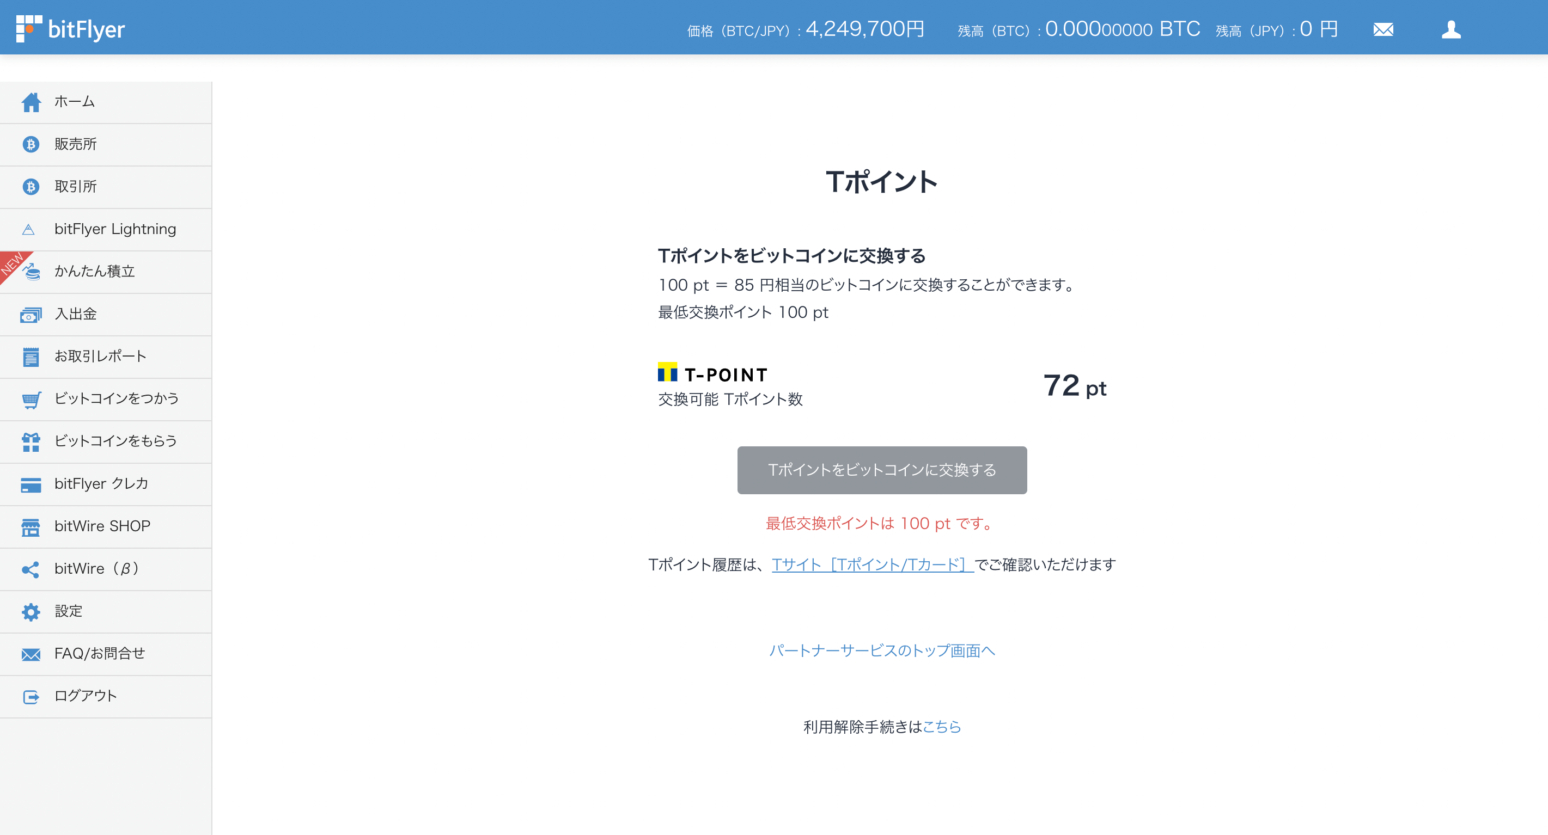Click the triangle icon beside bitFlyer Lightning

coord(28,230)
